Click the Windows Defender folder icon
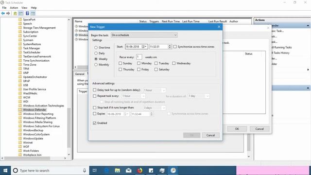The image size is (311, 175). 20,110
